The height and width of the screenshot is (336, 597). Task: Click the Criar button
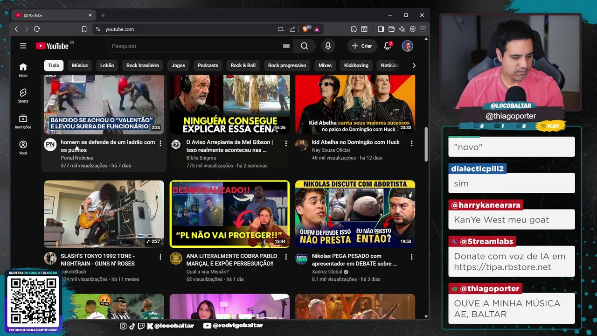pos(361,46)
